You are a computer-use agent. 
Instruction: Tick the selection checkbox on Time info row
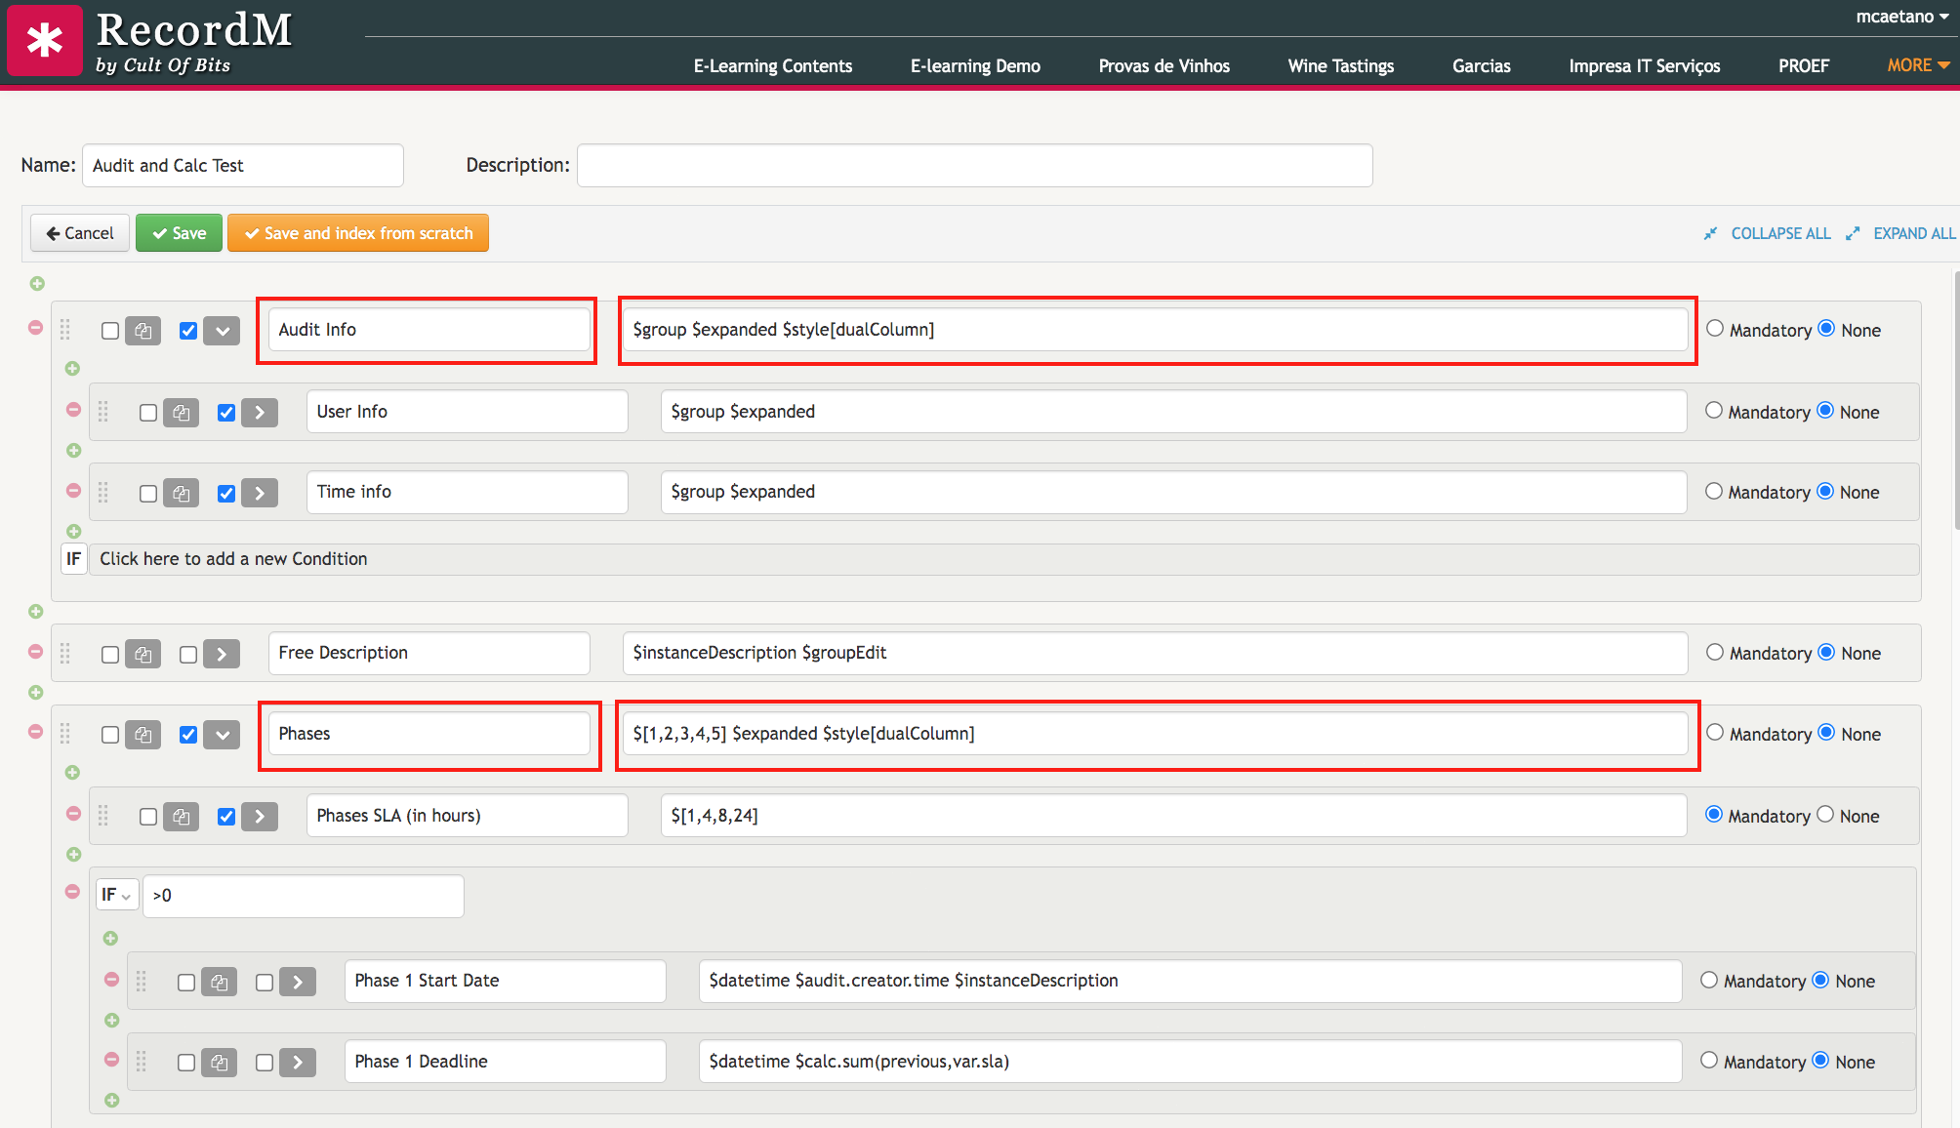[x=148, y=494]
